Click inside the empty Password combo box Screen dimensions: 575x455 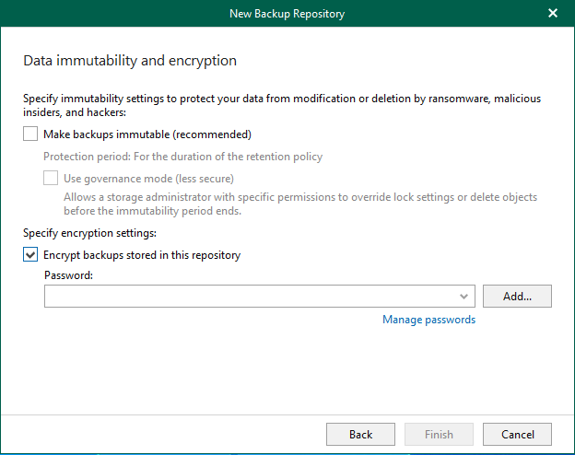249,297
